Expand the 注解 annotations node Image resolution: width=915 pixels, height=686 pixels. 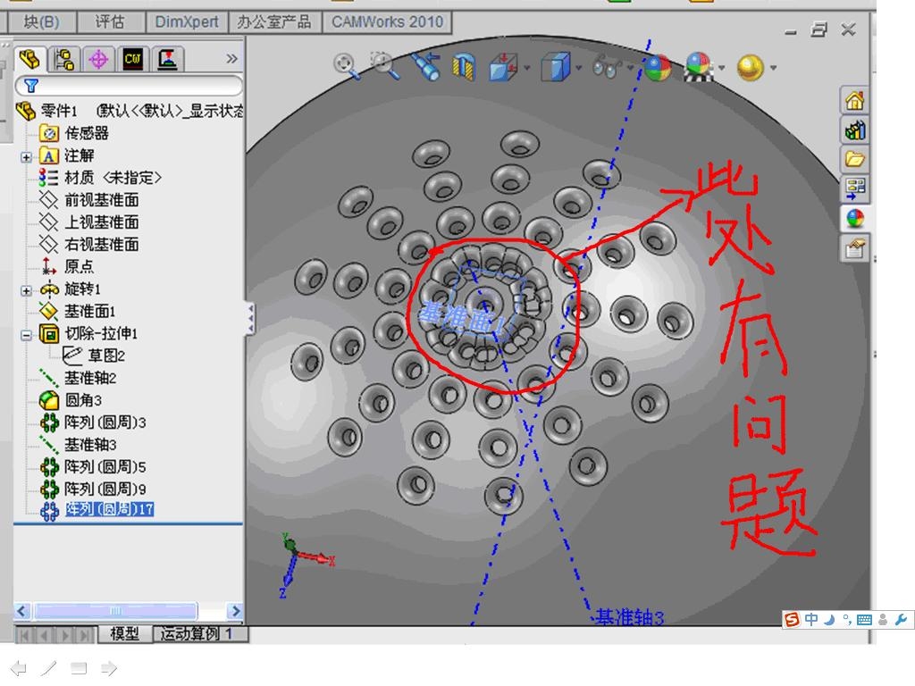pos(26,157)
